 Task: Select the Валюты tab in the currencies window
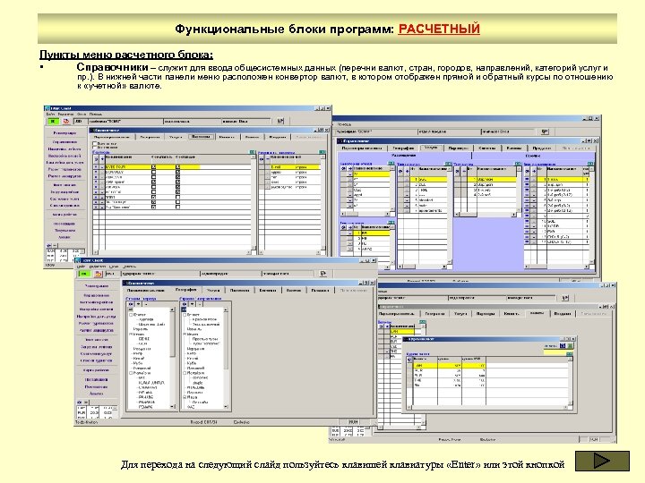(x=537, y=313)
